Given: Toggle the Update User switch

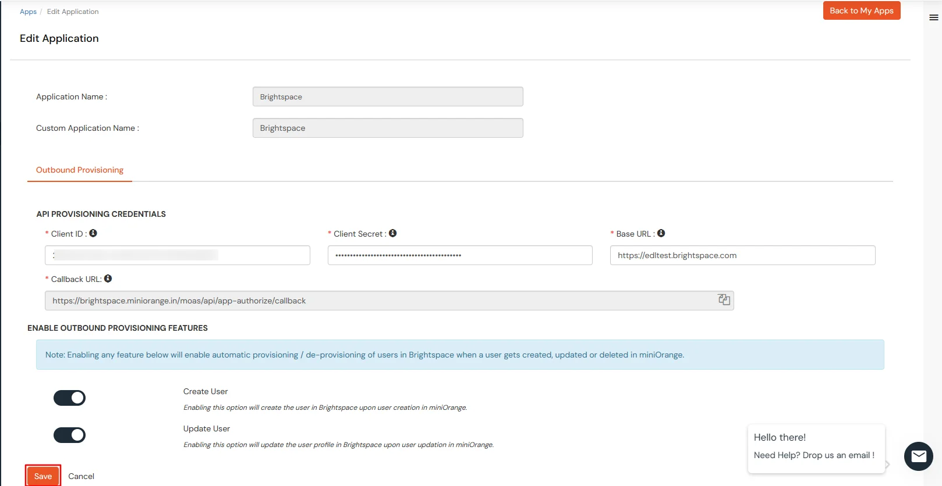Looking at the screenshot, I should tap(69, 435).
